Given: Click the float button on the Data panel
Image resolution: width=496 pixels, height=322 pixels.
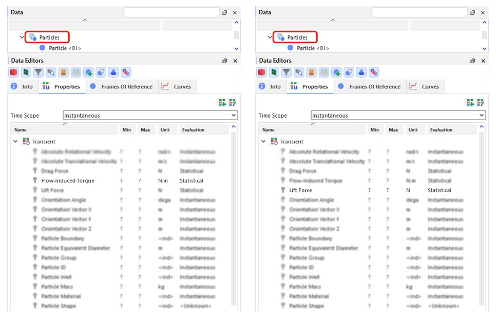Looking at the screenshot, I should (224, 12).
